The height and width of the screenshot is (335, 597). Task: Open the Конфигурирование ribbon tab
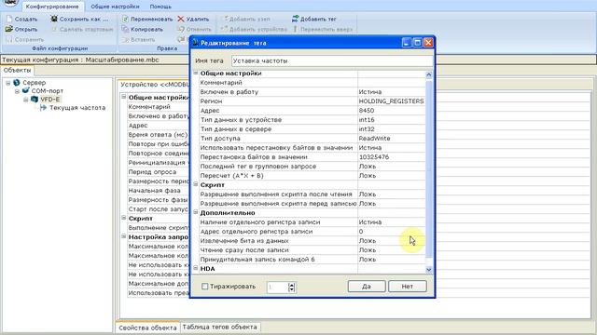coord(52,7)
